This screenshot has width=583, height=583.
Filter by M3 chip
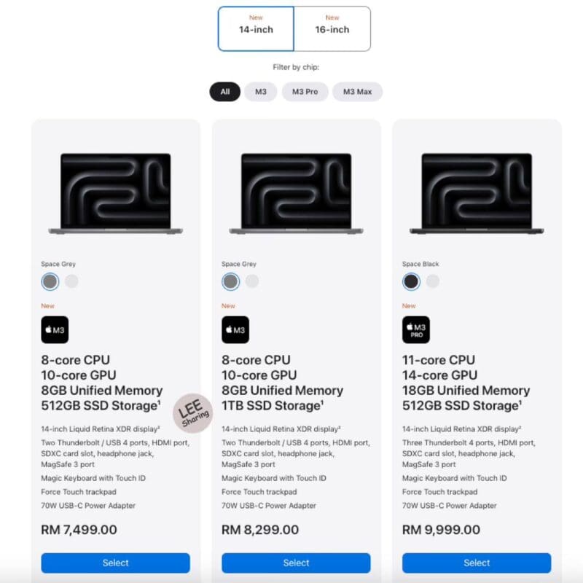pos(261,92)
